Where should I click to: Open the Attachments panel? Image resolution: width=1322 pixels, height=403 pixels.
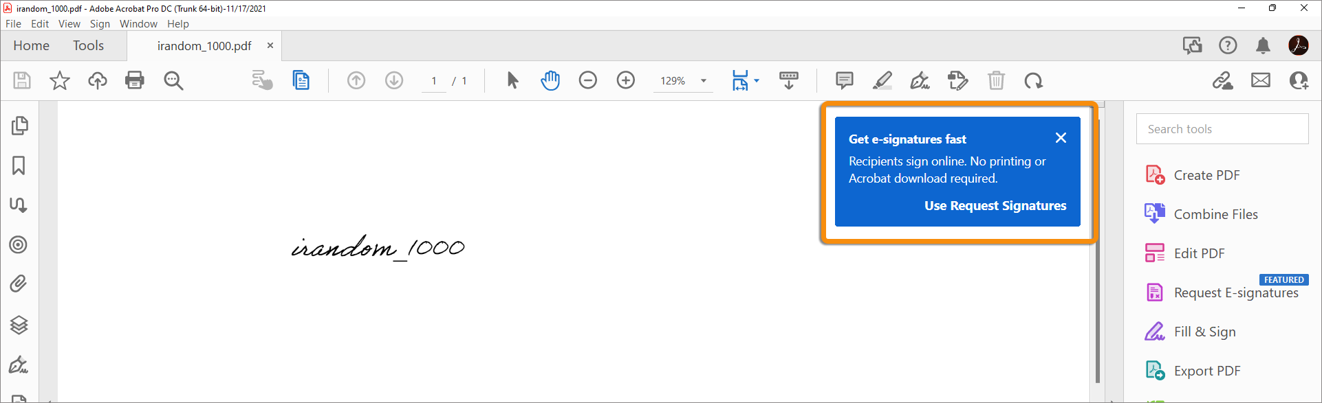[x=19, y=284]
